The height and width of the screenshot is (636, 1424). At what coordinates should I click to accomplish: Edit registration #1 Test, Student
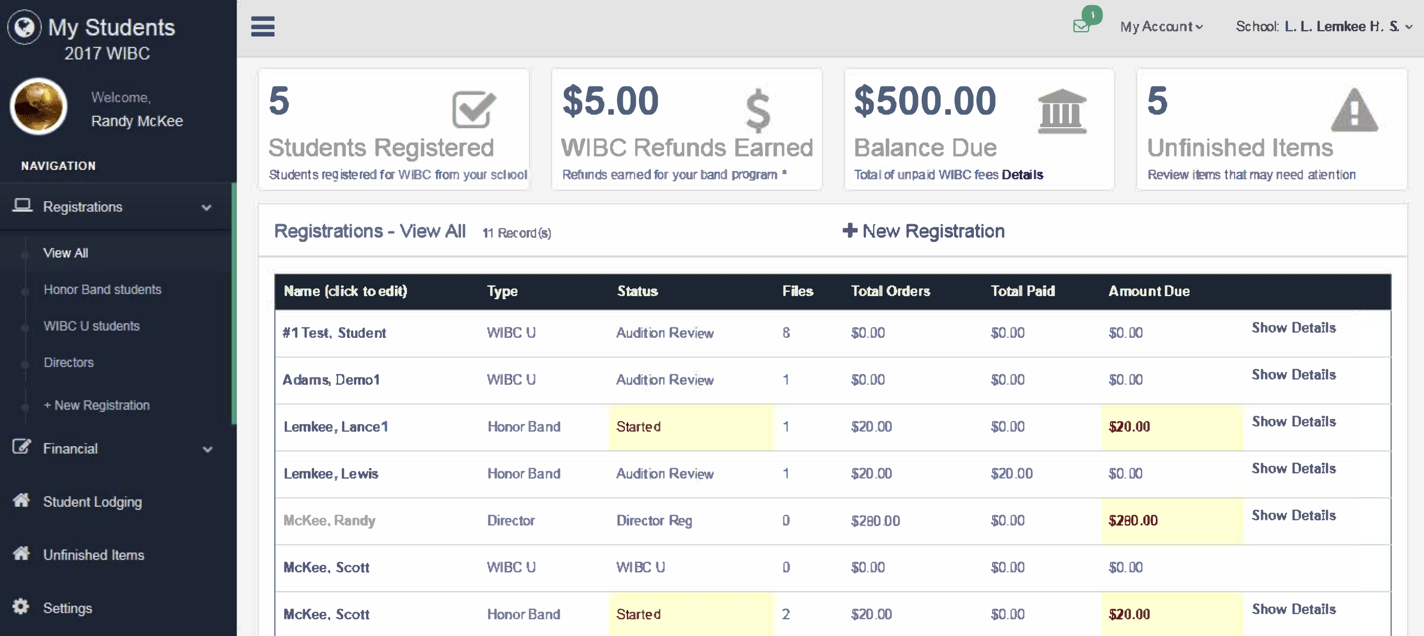coord(334,333)
